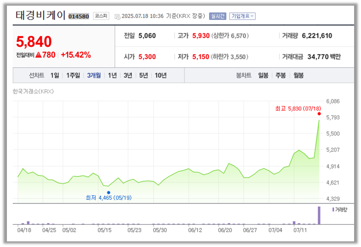Open the 기업개요 dropdown
The height and width of the screenshot is (247, 361).
coord(243,16)
